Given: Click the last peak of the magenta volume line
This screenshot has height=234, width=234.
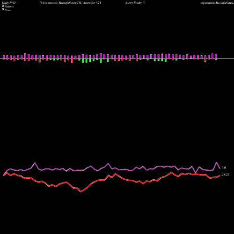Looking at the screenshot, I should 217,162.
